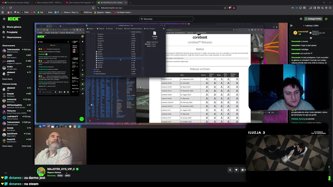Image resolution: width=333 pixels, height=187 pixels.
Task: Open the Brave shields lion icon
Action: coord(230,8)
